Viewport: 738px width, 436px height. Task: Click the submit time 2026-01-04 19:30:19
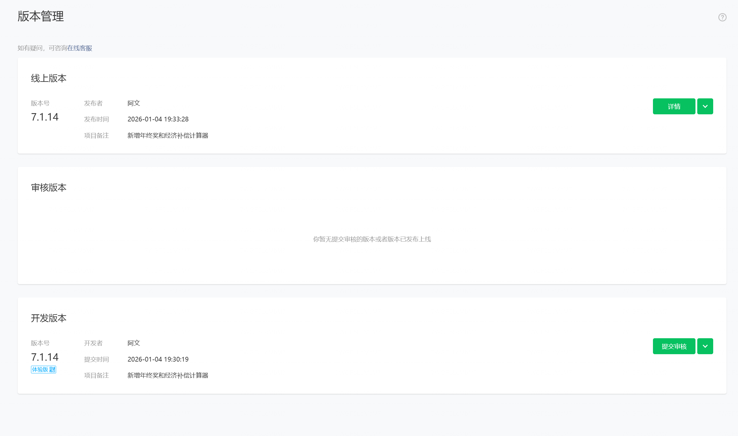tap(158, 359)
